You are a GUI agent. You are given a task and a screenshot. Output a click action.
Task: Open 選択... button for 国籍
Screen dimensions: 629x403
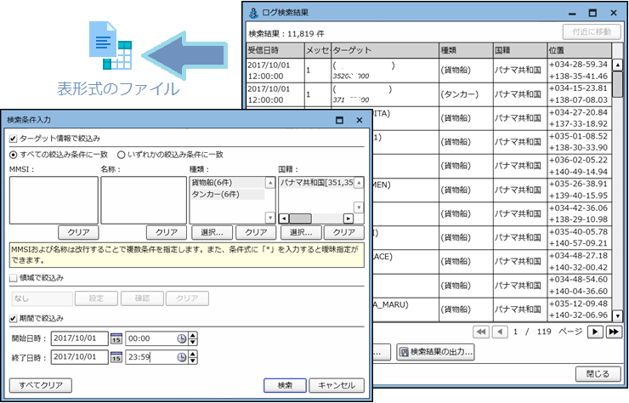tap(301, 232)
